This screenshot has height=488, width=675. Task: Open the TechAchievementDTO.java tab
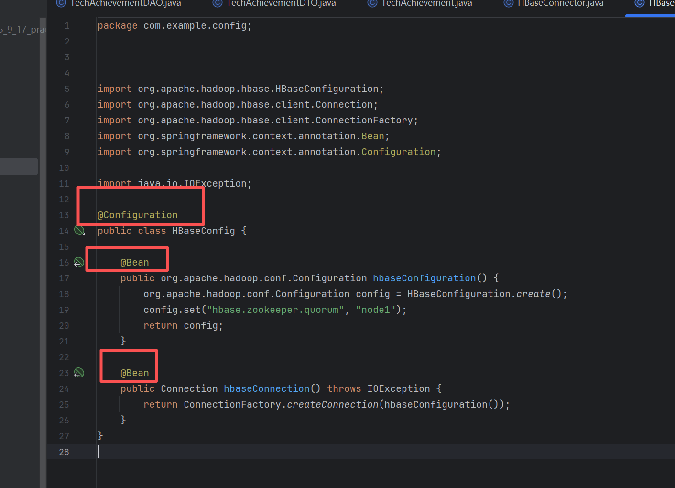(x=274, y=4)
